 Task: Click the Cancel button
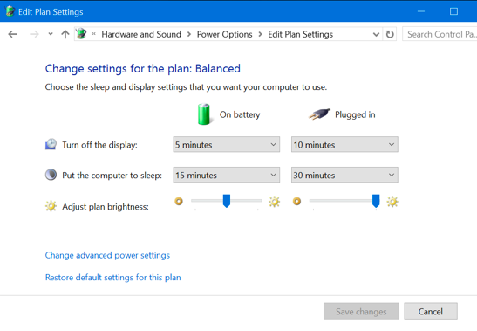point(431,311)
